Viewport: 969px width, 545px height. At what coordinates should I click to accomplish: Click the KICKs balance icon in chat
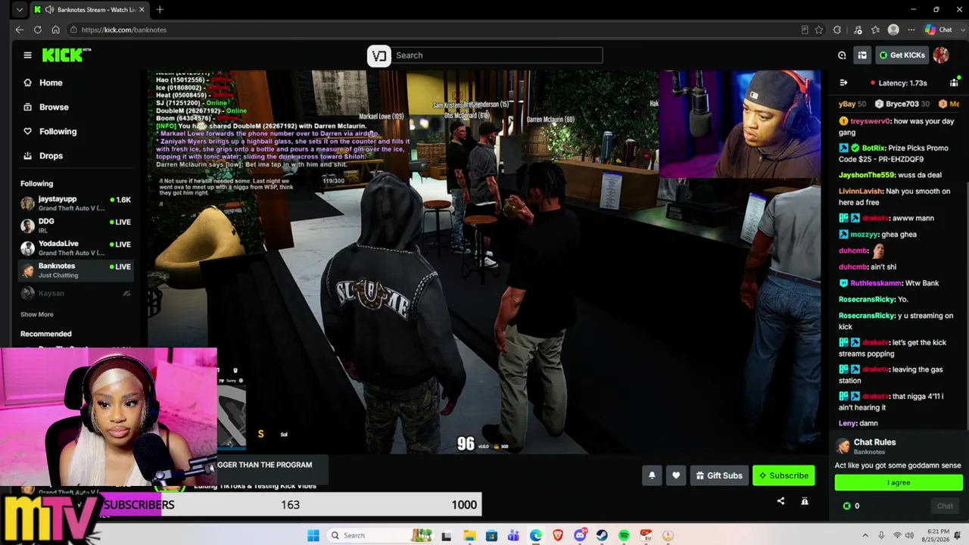[x=846, y=506]
